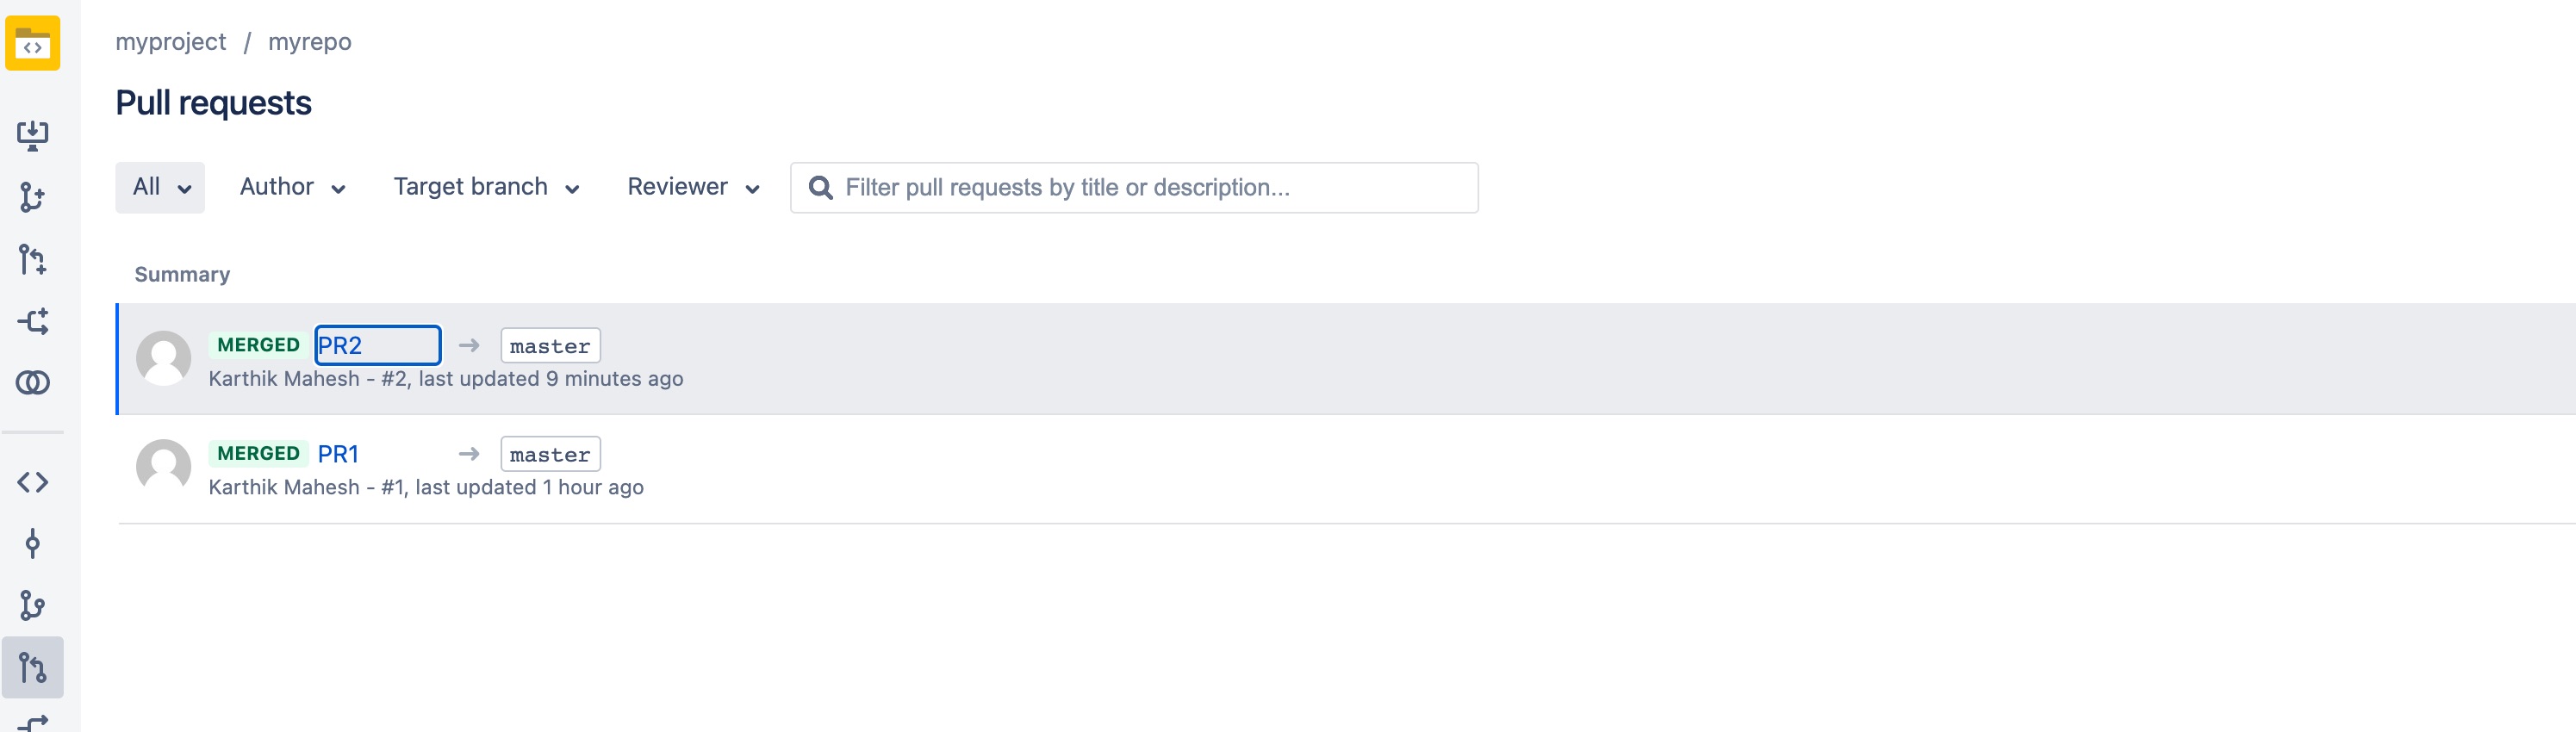Image resolution: width=2576 pixels, height=732 pixels.
Task: Select the highlighted Pull requests sidebar icon
Action: pyautogui.click(x=32, y=667)
